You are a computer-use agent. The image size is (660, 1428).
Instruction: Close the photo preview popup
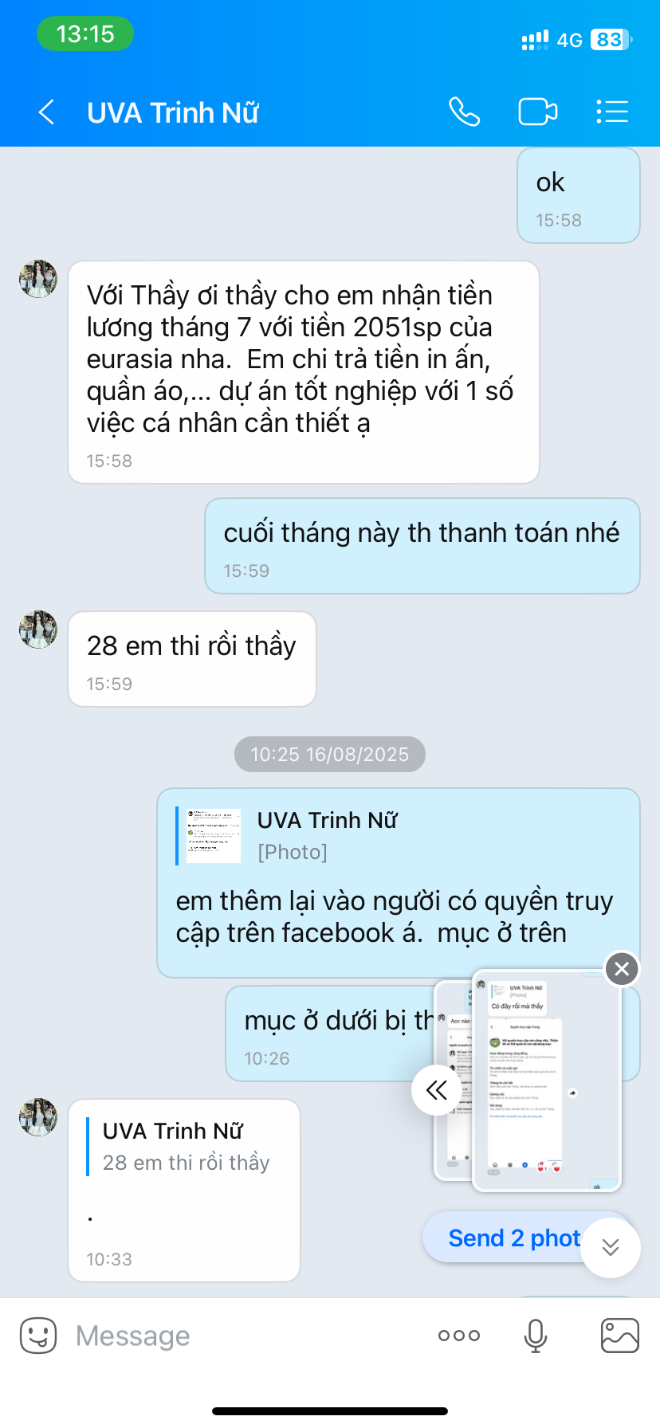[623, 968]
